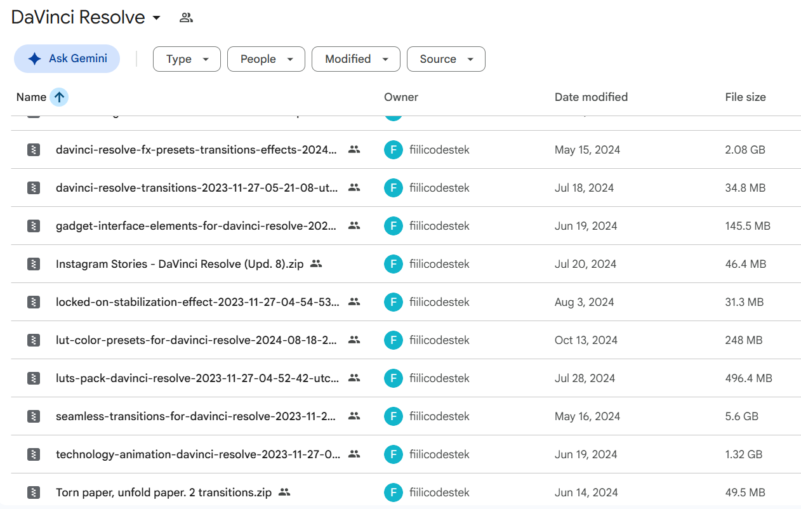Image resolution: width=801 pixels, height=509 pixels.
Task: Select technology-animation-davinci-resolve file name
Action: pyautogui.click(x=198, y=454)
